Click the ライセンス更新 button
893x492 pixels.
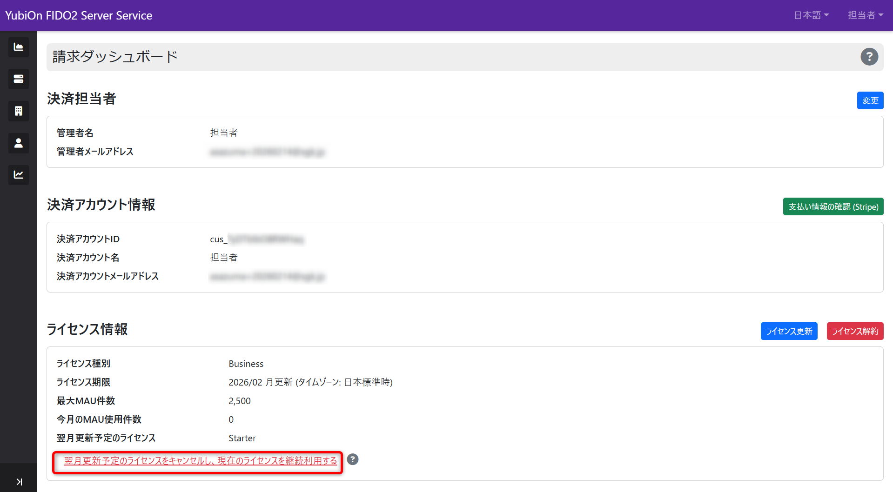click(788, 331)
